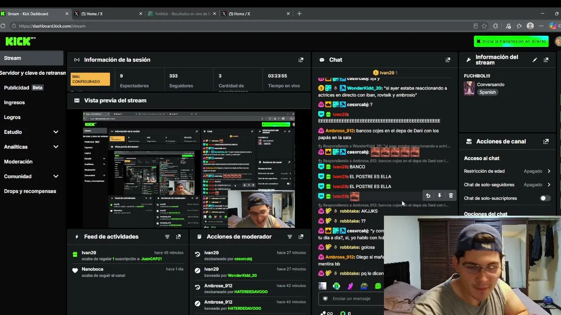Filter the Feed de actividades list

167,237
